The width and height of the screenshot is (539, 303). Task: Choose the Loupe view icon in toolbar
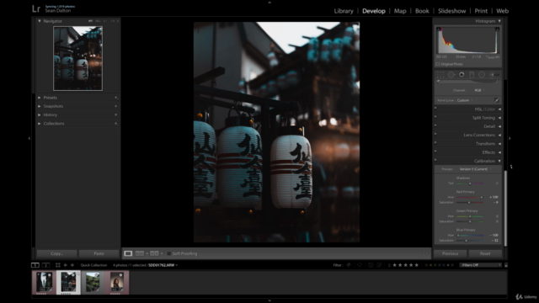[128, 253]
